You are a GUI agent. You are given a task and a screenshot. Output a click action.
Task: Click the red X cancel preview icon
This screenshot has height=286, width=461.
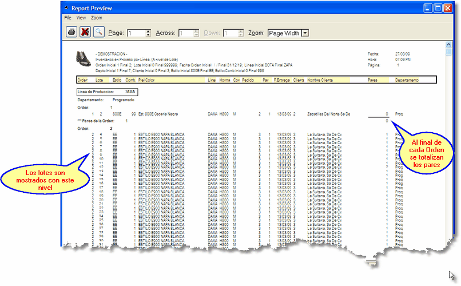[85, 33]
